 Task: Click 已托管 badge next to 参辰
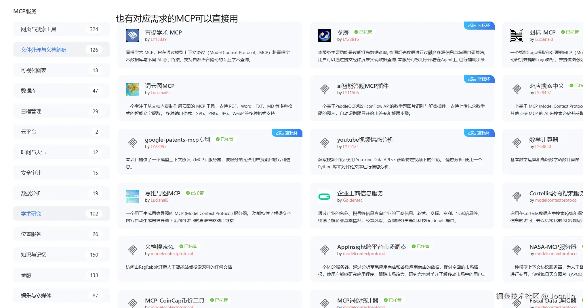pos(363,32)
